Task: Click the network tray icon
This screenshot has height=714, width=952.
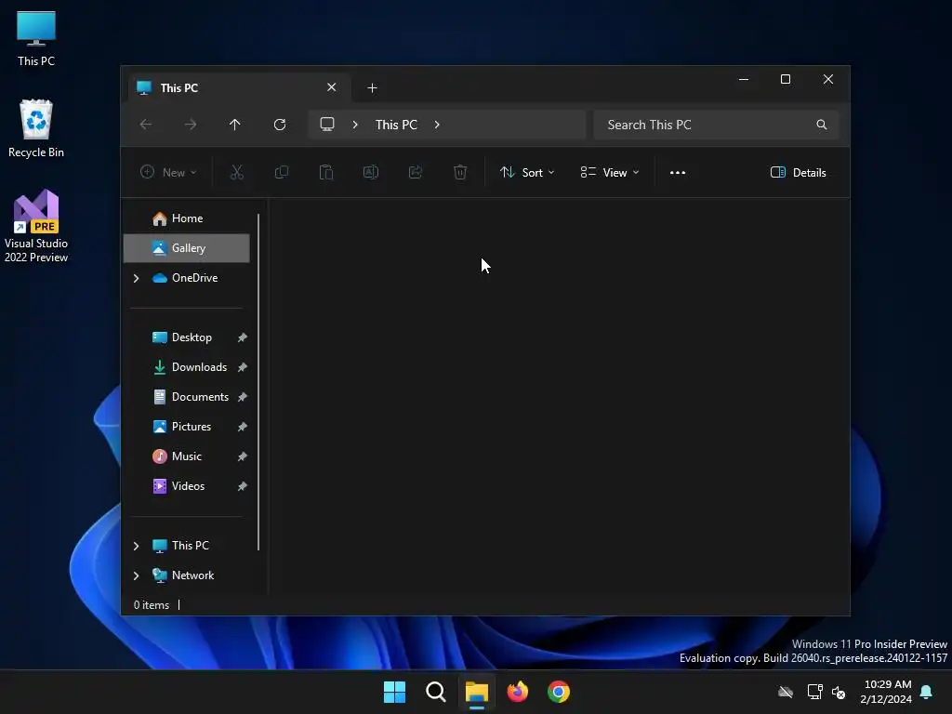Action: (814, 692)
